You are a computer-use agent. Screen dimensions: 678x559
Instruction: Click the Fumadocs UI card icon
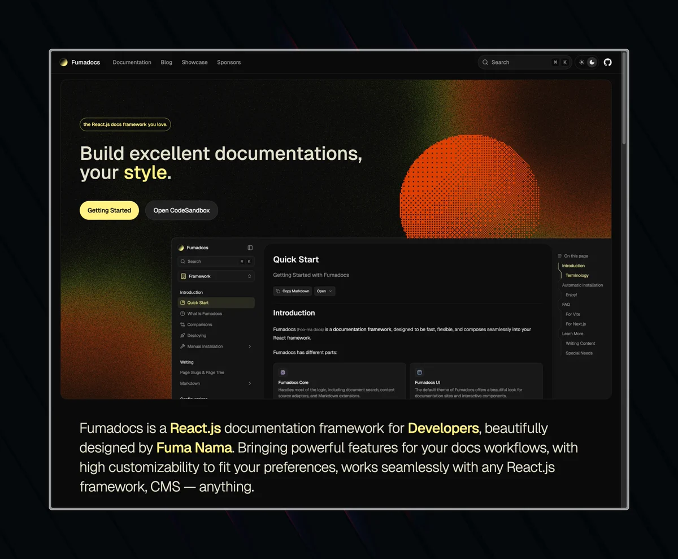click(x=419, y=372)
